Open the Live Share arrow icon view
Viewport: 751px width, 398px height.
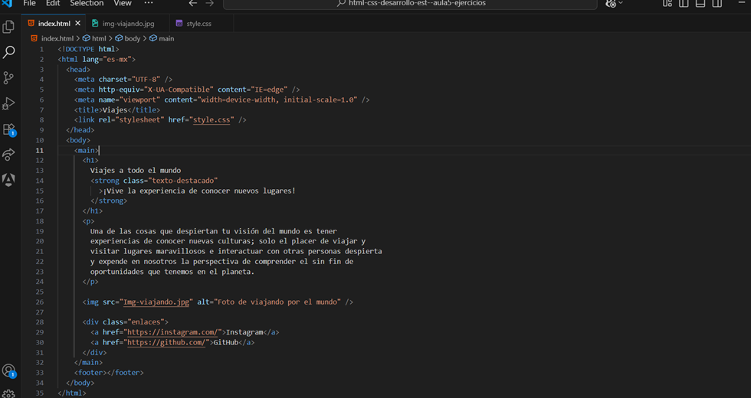8,155
